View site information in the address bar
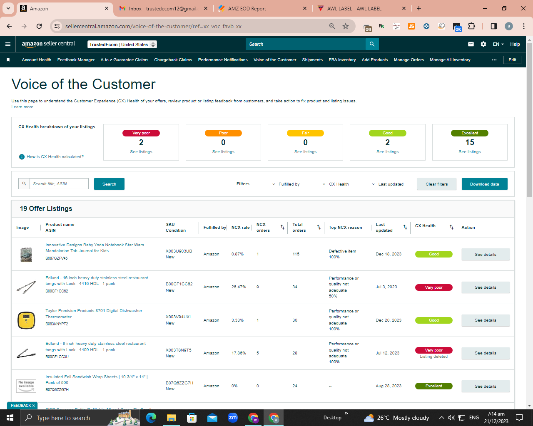 coord(57,26)
